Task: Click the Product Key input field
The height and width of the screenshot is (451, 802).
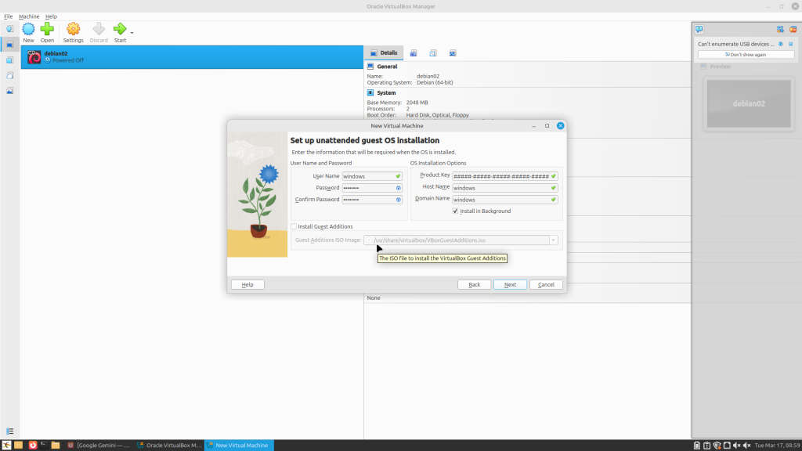Action: pos(500,176)
